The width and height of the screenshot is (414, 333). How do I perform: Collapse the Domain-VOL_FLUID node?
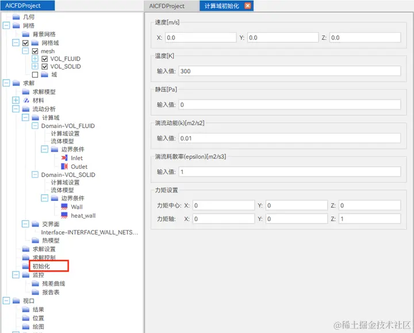(35, 126)
